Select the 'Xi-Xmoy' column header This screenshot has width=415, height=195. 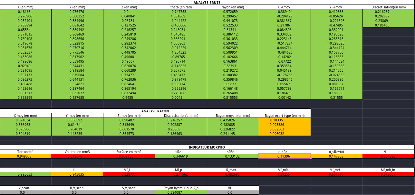[x=285, y=7]
